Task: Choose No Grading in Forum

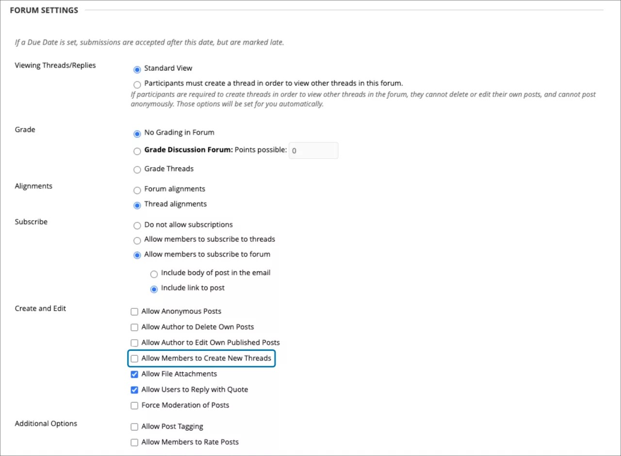Action: (x=137, y=133)
